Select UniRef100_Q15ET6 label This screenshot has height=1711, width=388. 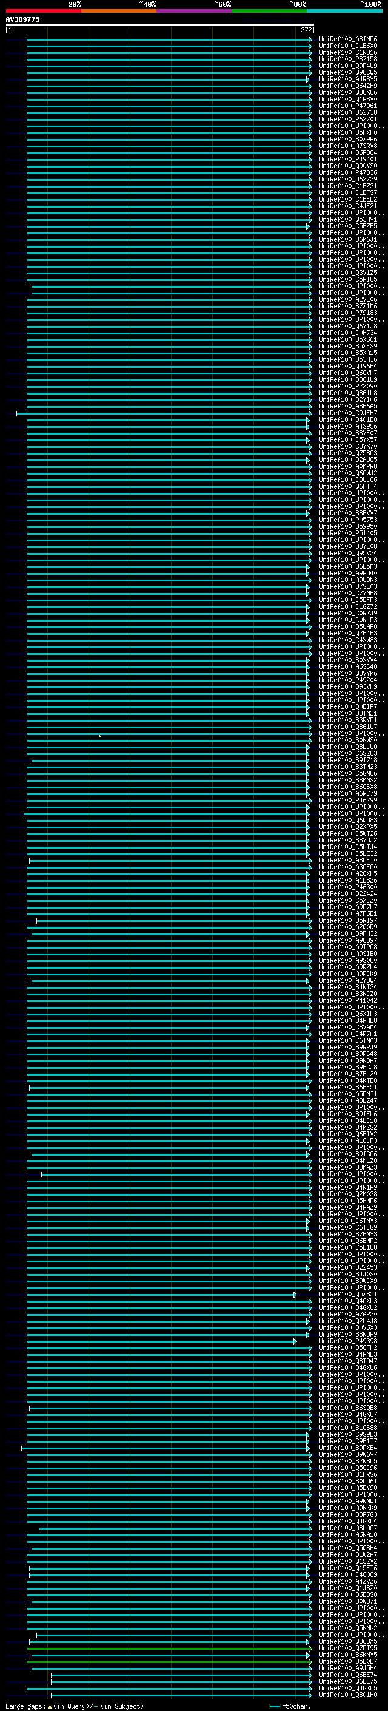pos(347,1568)
